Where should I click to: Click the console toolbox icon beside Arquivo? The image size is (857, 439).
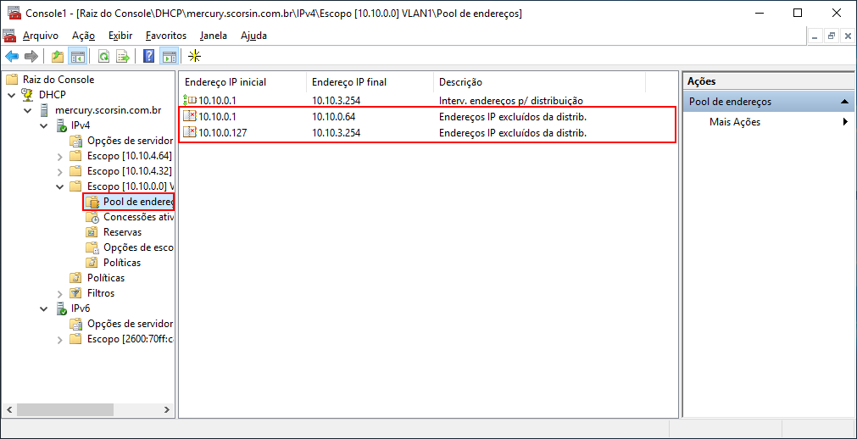(x=9, y=36)
